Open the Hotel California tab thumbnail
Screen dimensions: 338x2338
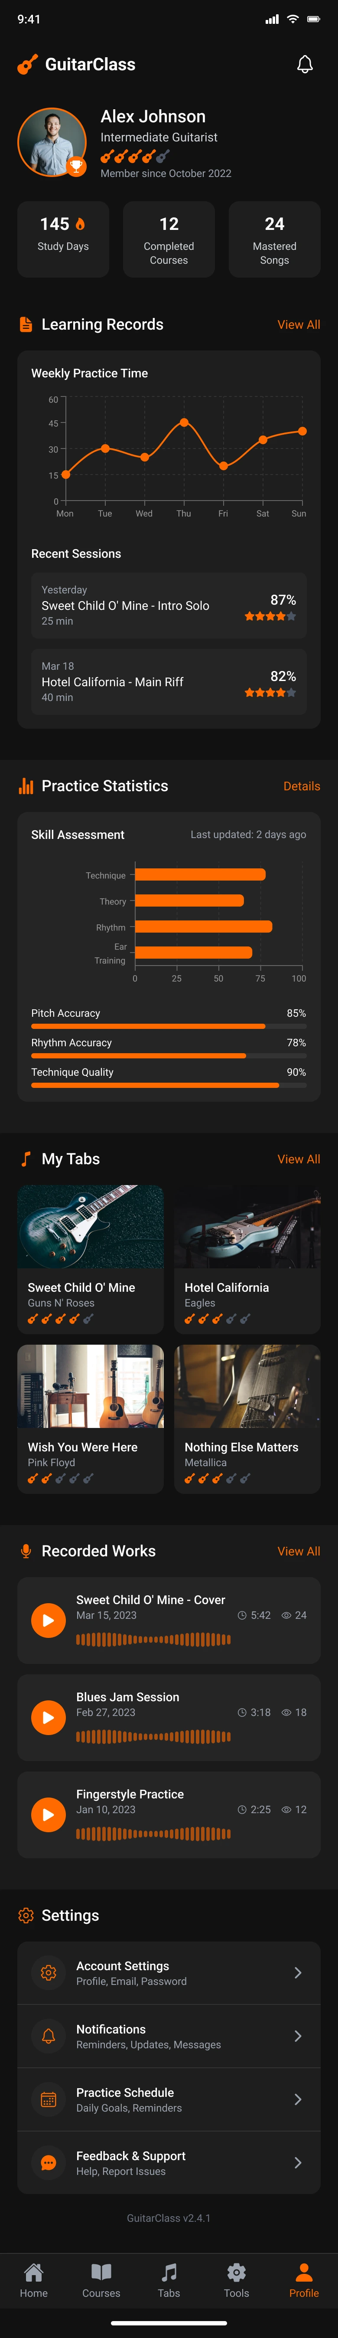coord(247,1227)
